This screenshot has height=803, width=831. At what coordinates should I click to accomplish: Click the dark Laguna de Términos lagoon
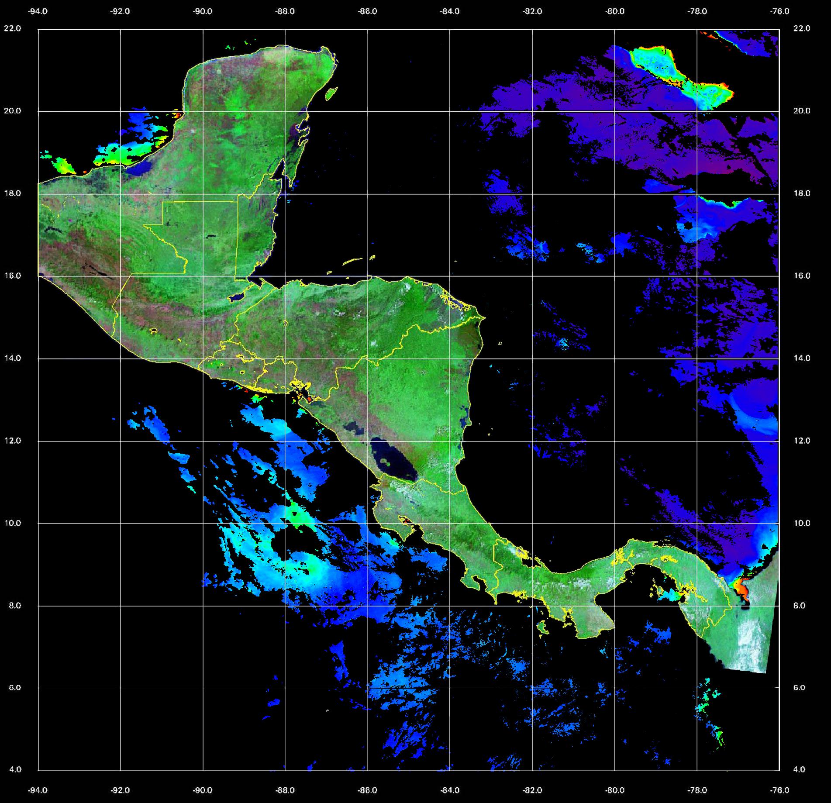[141, 168]
